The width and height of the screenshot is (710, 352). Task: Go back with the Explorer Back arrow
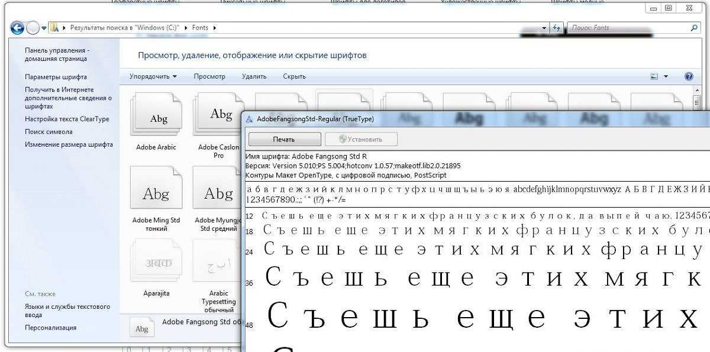17,27
